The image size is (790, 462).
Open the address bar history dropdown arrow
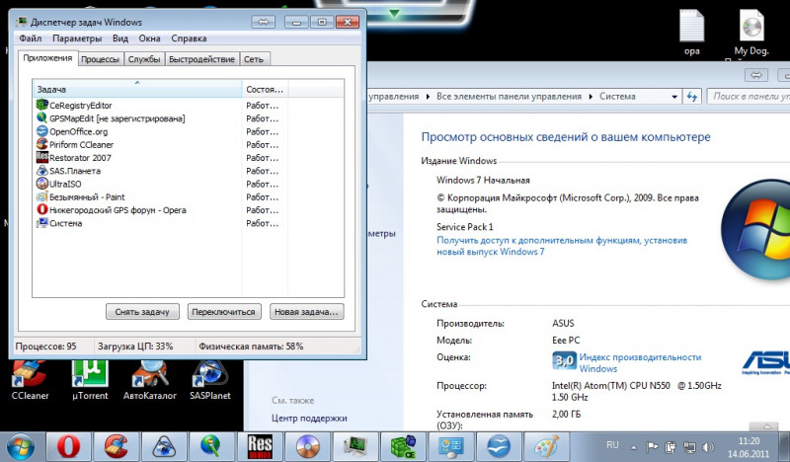(674, 96)
